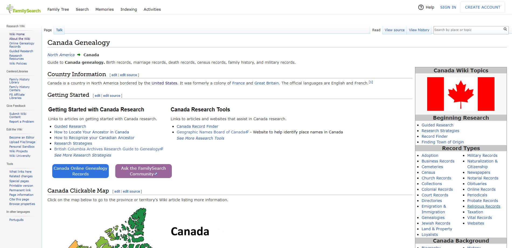Open the Search menu
This screenshot has width=512, height=248.
(82, 9)
